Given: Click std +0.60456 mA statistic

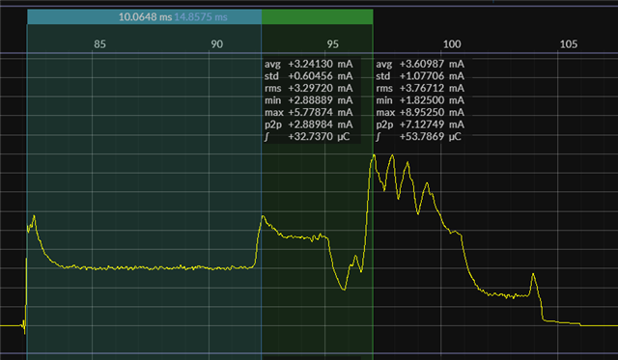Looking at the screenshot, I should (x=309, y=76).
